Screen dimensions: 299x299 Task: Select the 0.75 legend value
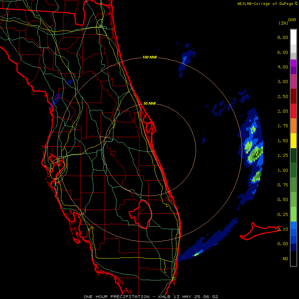point(283,185)
